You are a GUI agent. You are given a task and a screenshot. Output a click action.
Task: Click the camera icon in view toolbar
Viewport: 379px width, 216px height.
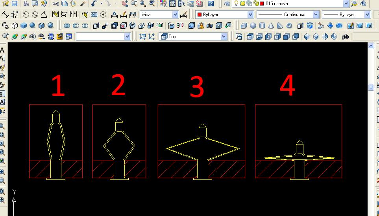pyautogui.click(x=346, y=37)
